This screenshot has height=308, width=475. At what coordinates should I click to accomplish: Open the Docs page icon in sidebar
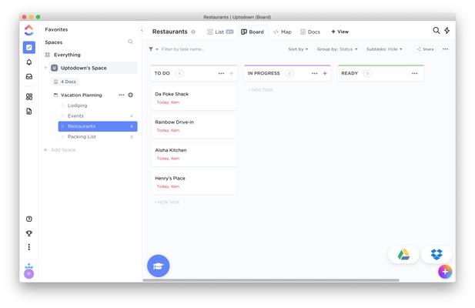(29, 111)
